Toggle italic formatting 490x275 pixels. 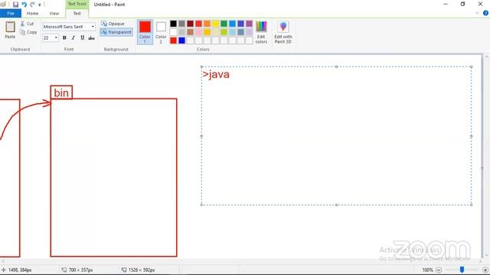point(73,37)
